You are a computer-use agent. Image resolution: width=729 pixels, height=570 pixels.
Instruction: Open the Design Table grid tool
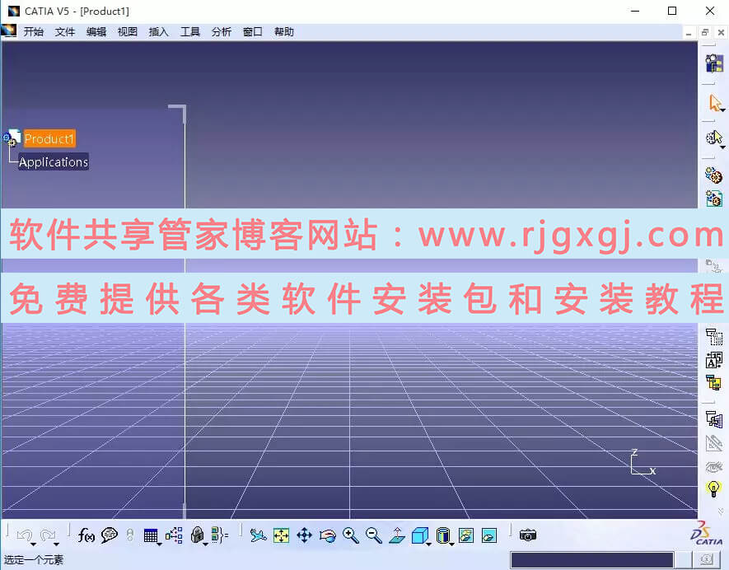point(151,535)
